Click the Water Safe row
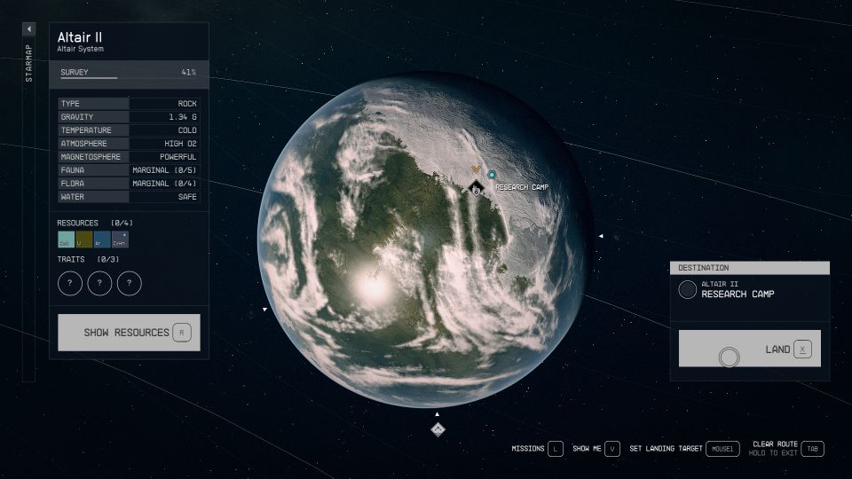This screenshot has height=479, width=852. pos(129,197)
